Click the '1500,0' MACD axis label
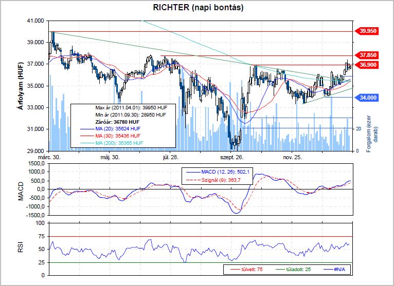The height and width of the screenshot is (286, 394). pyautogui.click(x=38, y=164)
